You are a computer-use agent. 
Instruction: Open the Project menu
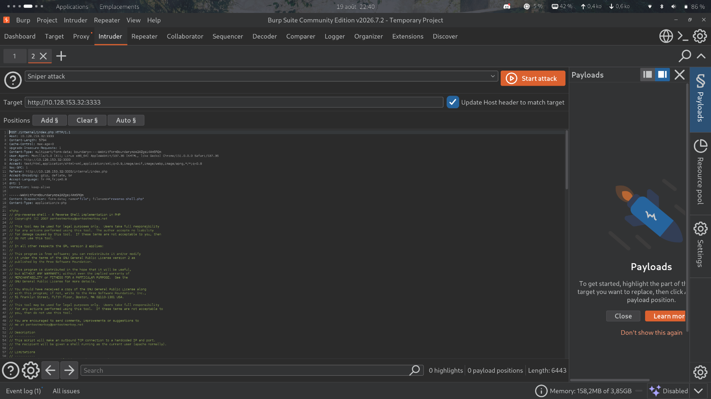click(x=47, y=20)
